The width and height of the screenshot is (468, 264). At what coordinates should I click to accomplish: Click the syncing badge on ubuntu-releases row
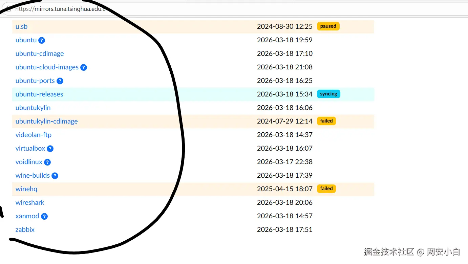click(x=328, y=94)
